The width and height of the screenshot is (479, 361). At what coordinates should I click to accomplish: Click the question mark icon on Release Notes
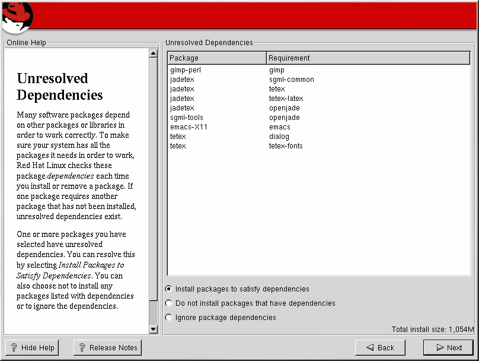(x=82, y=347)
